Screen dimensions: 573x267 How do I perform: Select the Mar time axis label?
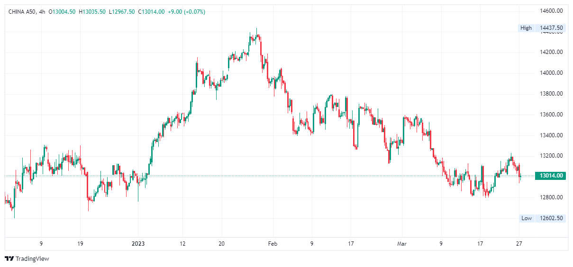[402, 244]
